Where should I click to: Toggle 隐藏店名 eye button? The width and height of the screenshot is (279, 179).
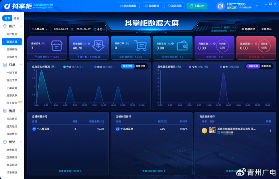click(x=248, y=29)
